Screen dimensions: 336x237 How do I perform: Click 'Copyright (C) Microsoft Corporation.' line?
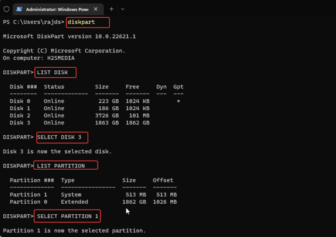[64, 51]
